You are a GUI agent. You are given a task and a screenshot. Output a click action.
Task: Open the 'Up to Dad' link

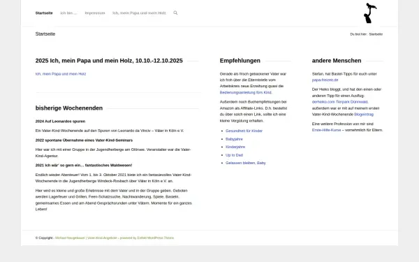(234, 155)
